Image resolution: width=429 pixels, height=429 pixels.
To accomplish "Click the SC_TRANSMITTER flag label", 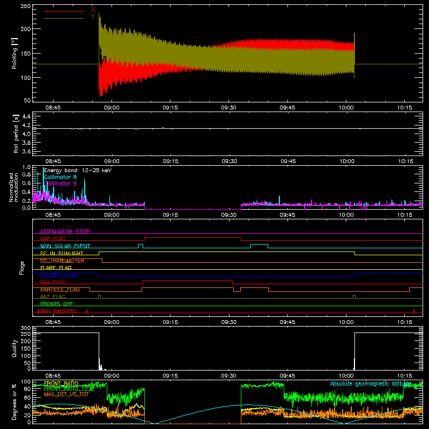I will pyautogui.click(x=62, y=261).
